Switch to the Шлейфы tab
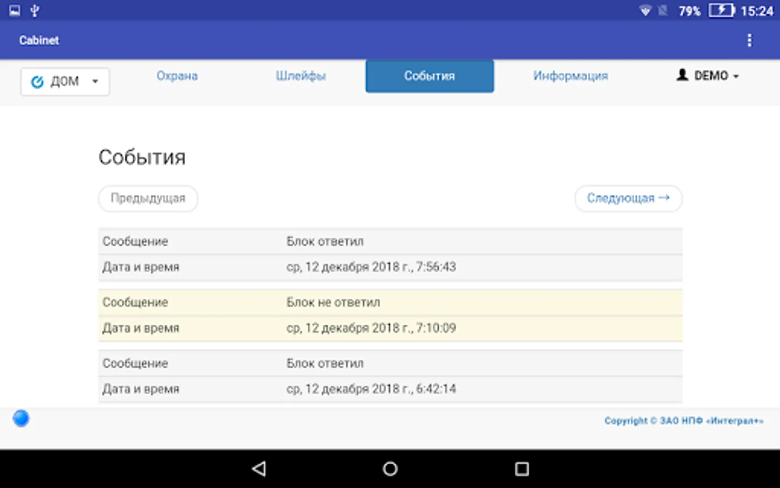The image size is (780, 488). point(301,76)
